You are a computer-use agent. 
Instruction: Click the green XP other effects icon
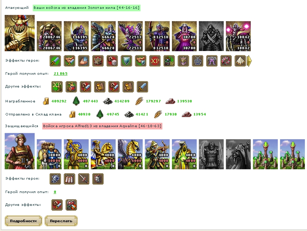pos(57,87)
